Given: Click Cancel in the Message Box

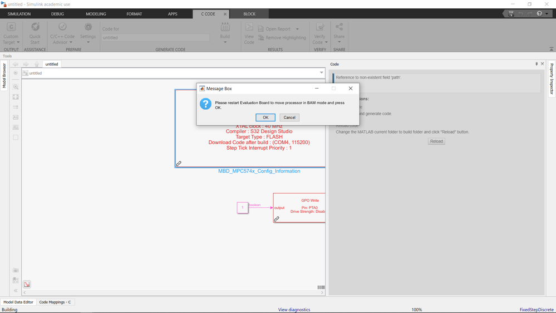Looking at the screenshot, I should tap(289, 118).
